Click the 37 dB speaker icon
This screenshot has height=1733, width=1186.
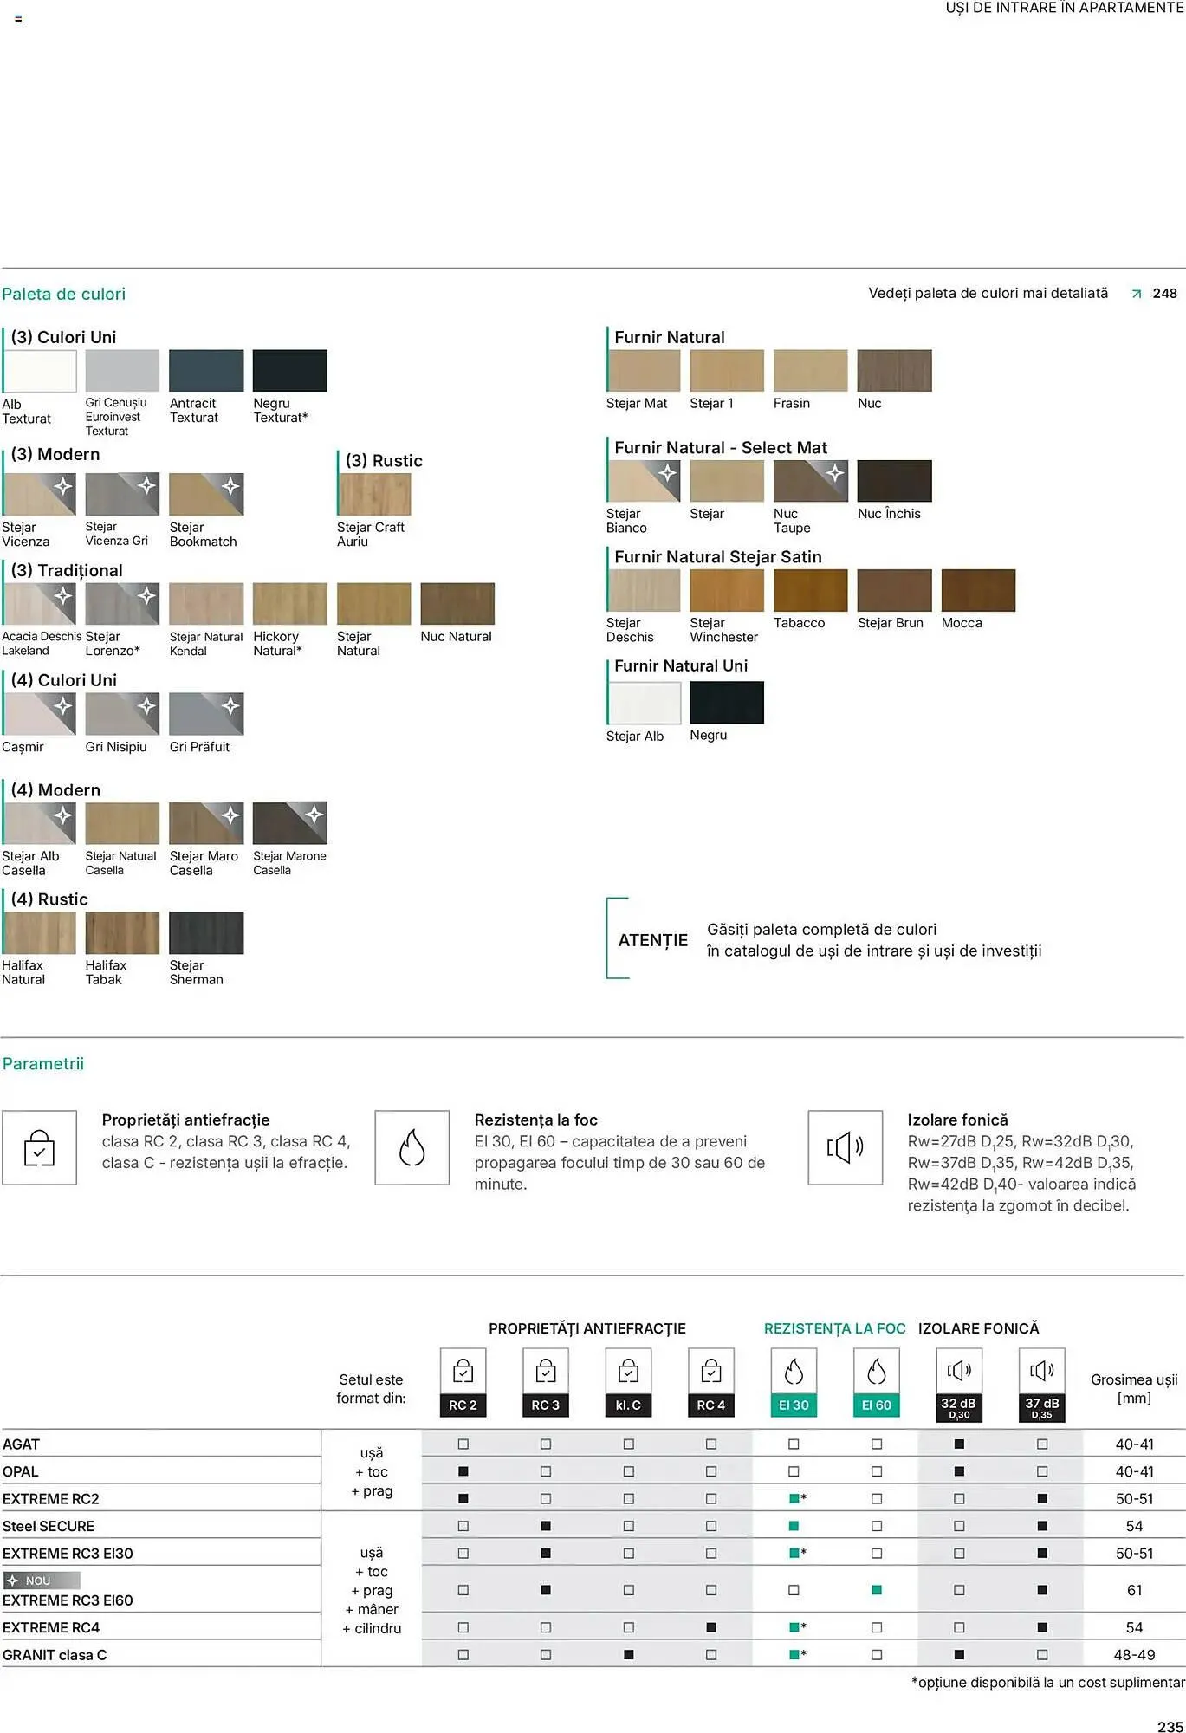click(1041, 1371)
